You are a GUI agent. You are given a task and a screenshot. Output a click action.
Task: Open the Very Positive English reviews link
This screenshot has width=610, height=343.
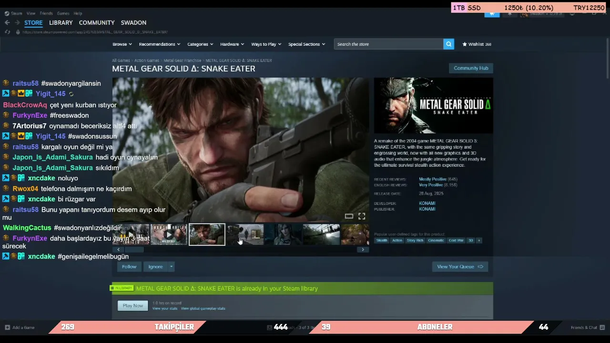[431, 185]
